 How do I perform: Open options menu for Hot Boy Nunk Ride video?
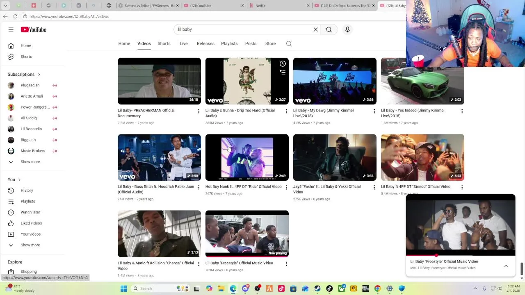(286, 188)
